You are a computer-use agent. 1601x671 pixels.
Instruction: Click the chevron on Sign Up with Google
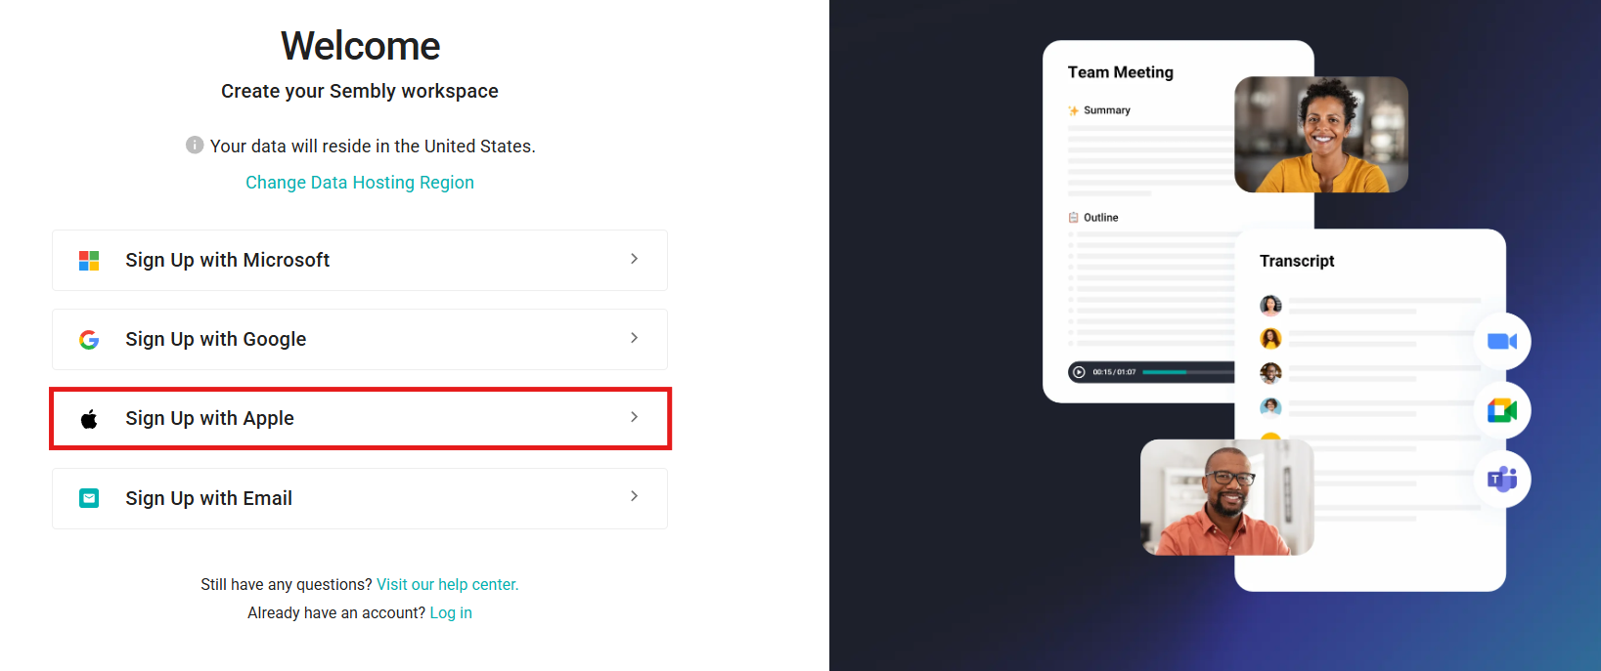point(634,338)
